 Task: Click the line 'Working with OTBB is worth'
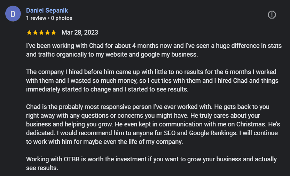151,159
